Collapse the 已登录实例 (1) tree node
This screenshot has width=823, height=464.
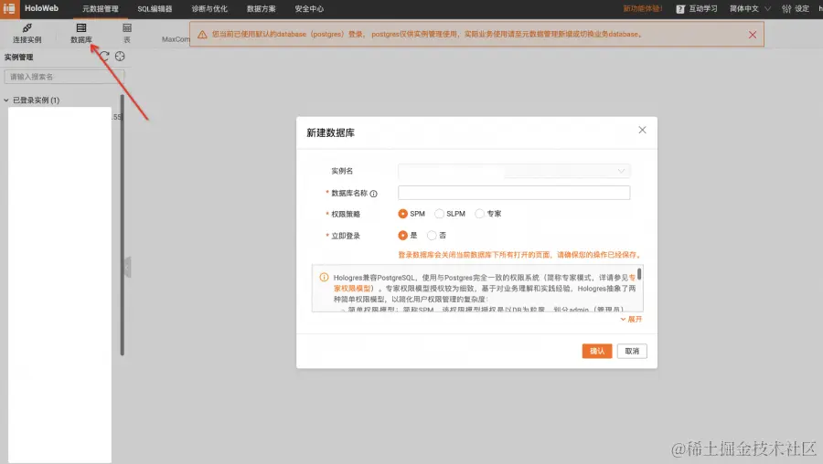[6, 100]
